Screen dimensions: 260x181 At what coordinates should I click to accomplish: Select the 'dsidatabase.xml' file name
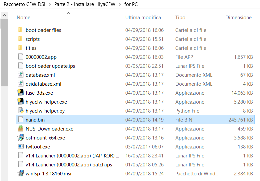coord(43,84)
